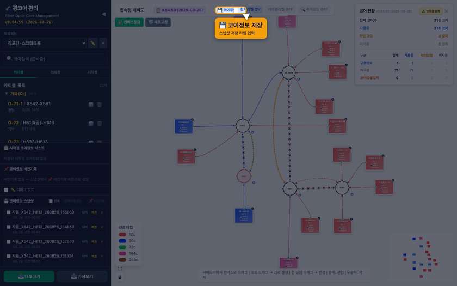The height and width of the screenshot is (286, 457).
Task: Toggle 추적모드 OFF magnifier button
Action: [314, 10]
